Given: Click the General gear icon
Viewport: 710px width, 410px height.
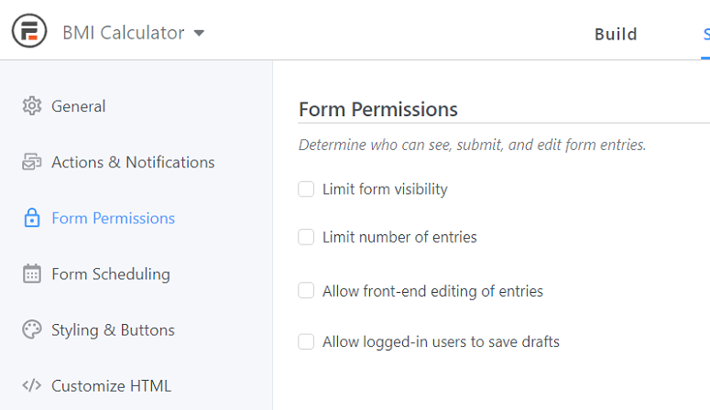Looking at the screenshot, I should click(32, 106).
